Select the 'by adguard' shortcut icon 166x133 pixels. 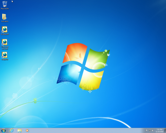[5, 31]
